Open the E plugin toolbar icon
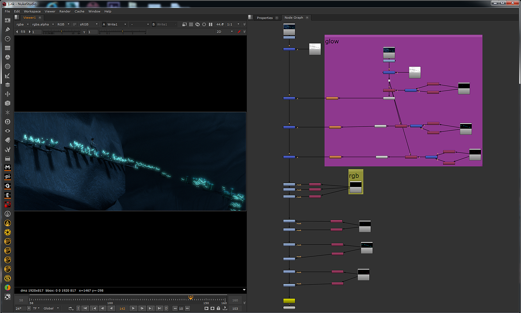 click(7, 195)
